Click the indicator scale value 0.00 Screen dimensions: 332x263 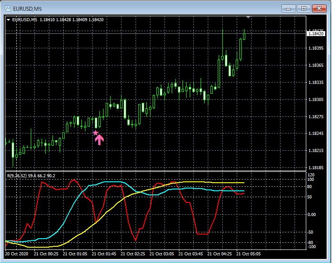[x=312, y=215]
